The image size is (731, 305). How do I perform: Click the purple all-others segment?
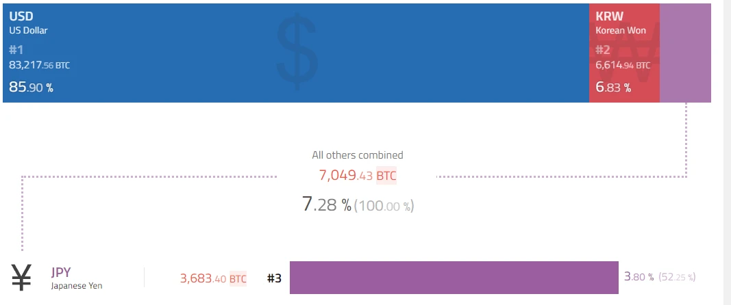685,53
